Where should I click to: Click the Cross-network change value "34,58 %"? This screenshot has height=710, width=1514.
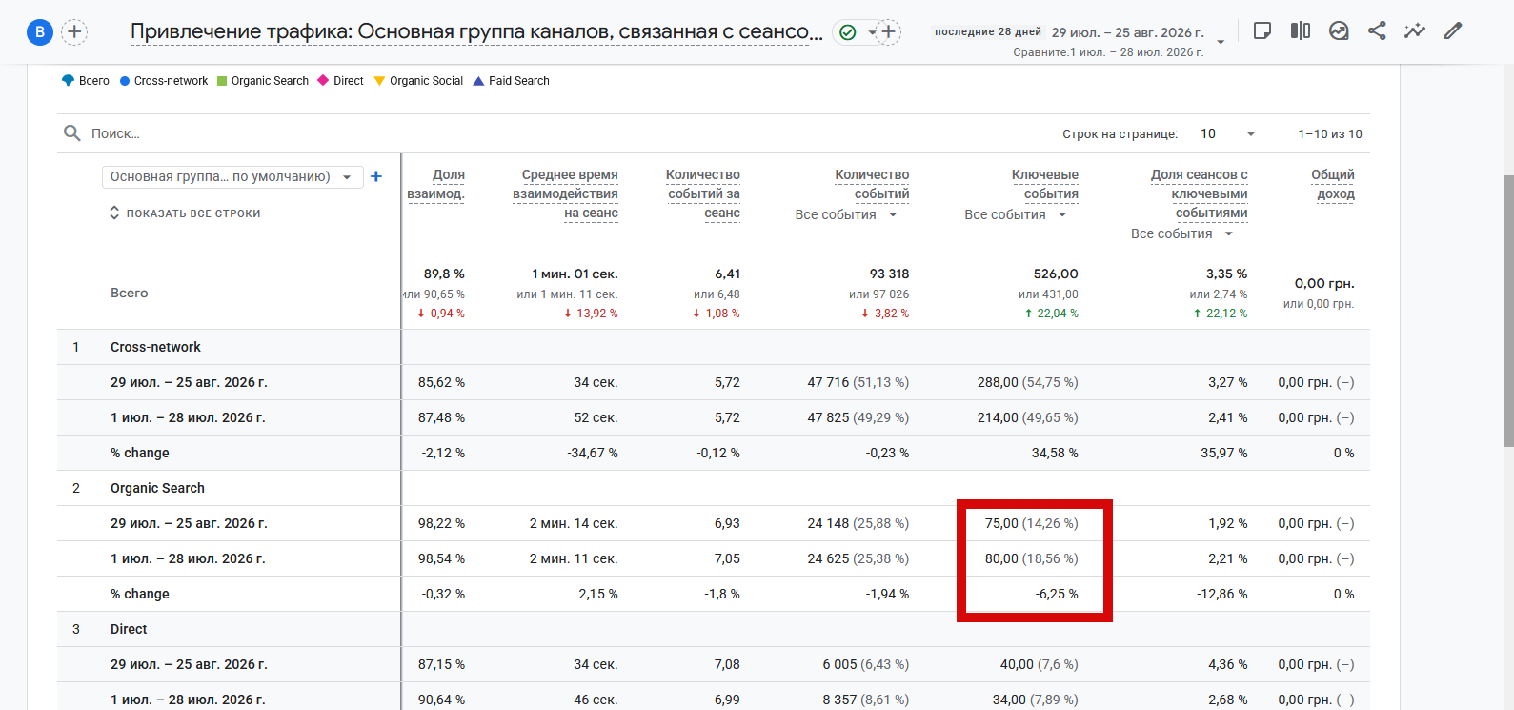[x=1055, y=453]
